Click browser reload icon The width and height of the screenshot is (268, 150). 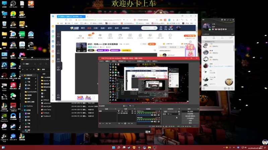(x=66, y=20)
